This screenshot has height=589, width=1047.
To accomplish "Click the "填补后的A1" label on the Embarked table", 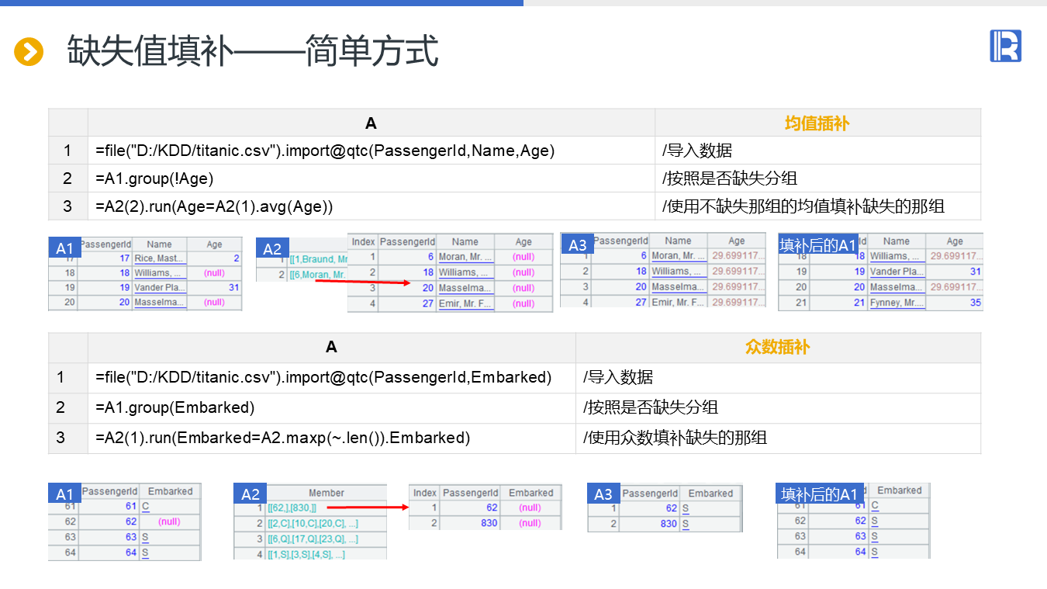I will click(820, 494).
